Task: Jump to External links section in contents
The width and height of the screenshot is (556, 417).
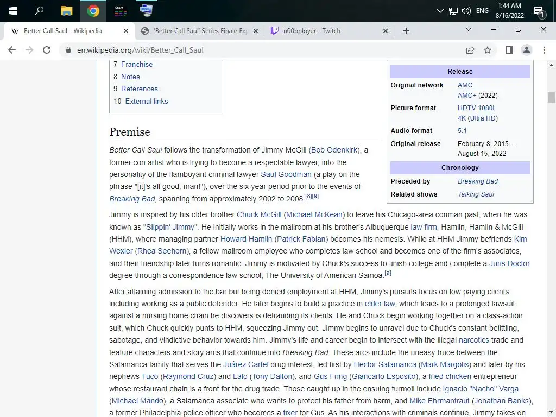Action: click(x=147, y=101)
